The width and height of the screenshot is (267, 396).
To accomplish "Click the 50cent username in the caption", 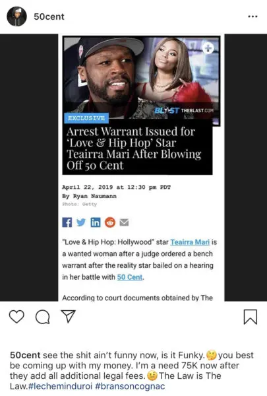I will [25, 355].
